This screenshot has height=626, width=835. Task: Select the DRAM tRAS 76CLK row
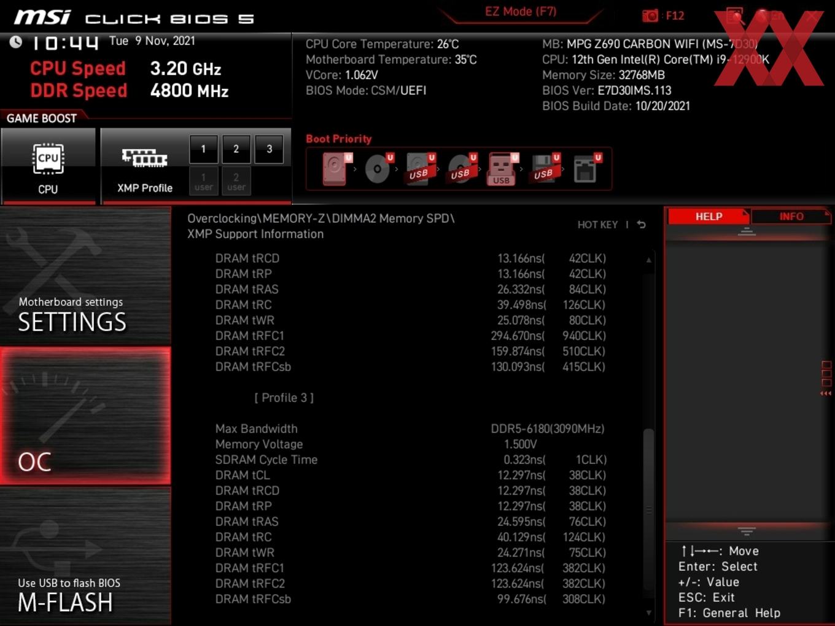[411, 522]
